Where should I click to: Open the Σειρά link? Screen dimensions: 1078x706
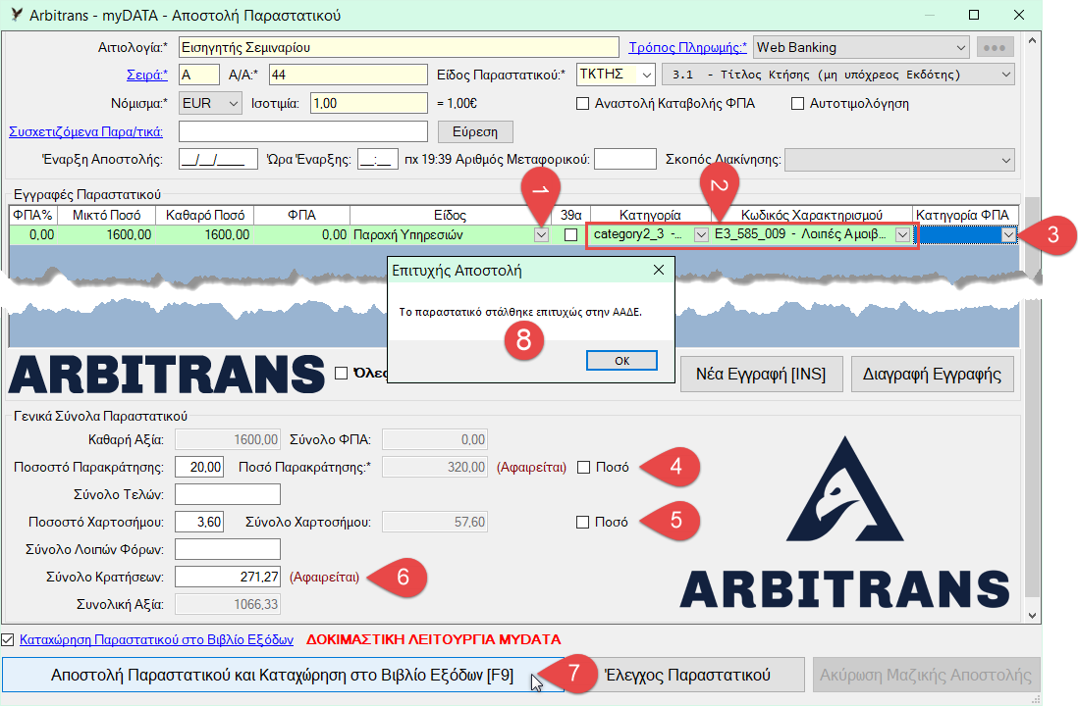pos(147,75)
